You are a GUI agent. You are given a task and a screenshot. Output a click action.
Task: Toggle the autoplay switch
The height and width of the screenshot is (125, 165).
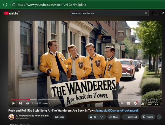pyautogui.click(x=121, y=103)
